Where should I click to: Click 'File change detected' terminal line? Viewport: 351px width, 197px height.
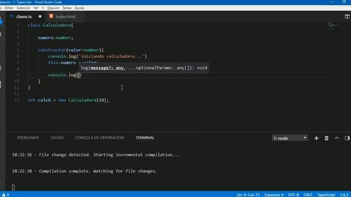pyautogui.click(x=96, y=155)
